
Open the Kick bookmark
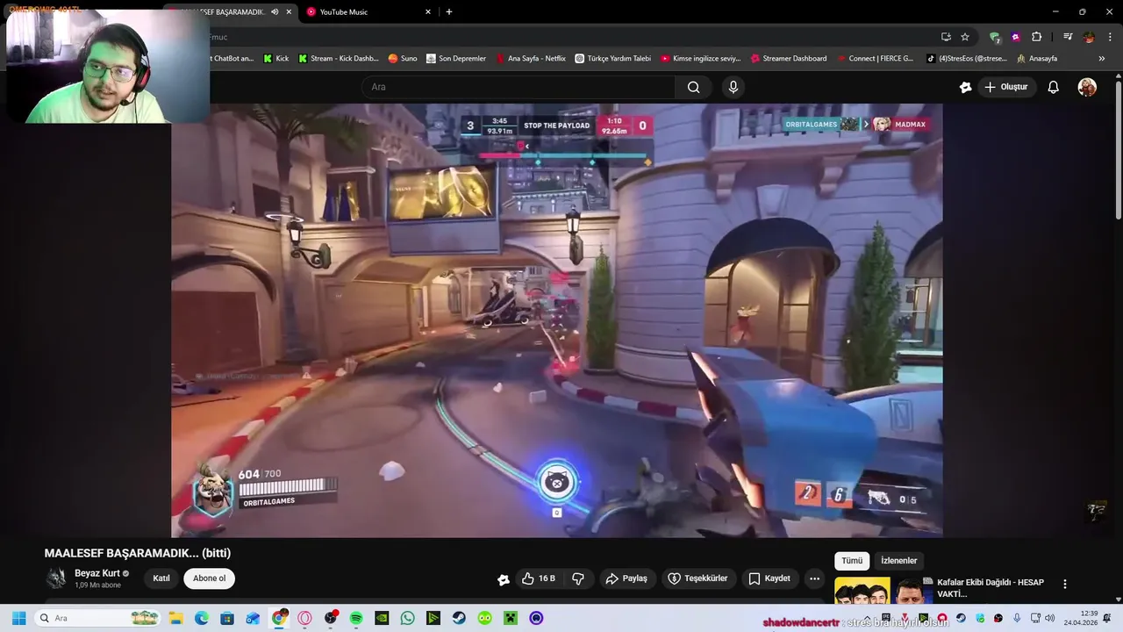pos(276,59)
